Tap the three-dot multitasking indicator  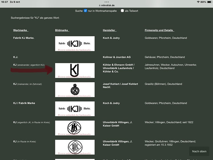click(106, 2)
